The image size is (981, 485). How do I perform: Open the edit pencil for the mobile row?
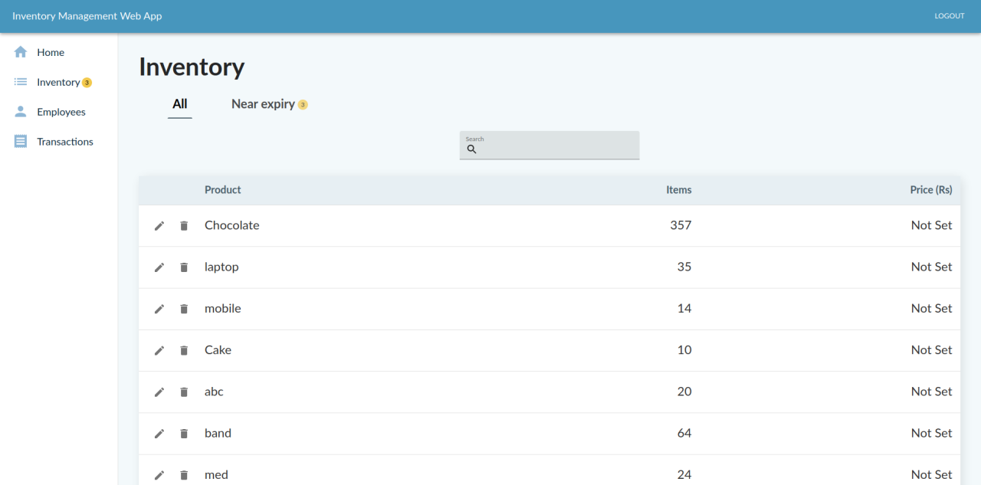[x=159, y=308]
